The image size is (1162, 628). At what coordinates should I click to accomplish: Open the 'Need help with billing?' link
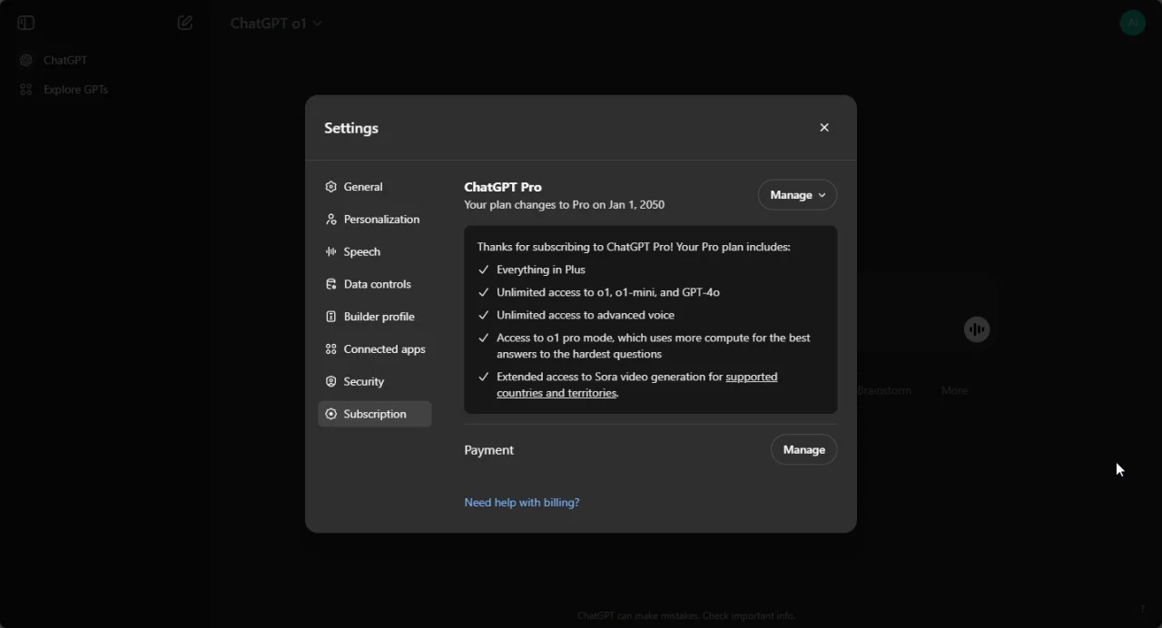click(x=521, y=503)
